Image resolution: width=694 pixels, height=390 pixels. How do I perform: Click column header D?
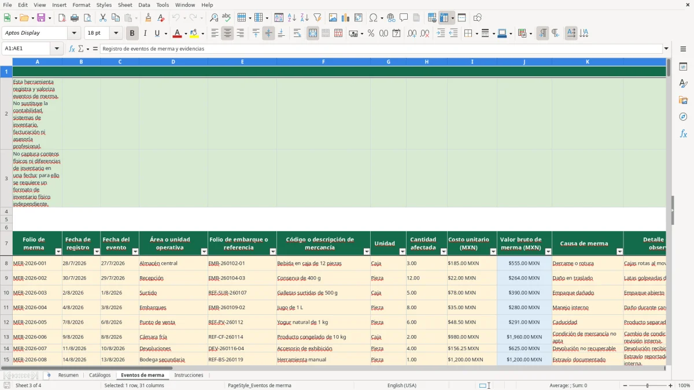tap(173, 62)
